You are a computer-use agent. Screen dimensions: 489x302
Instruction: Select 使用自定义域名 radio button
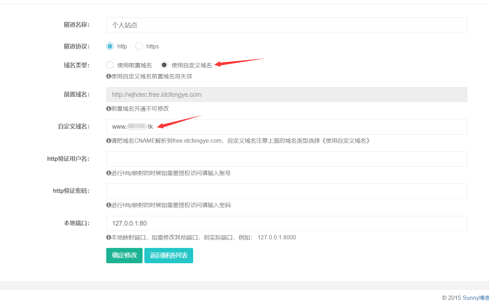click(x=164, y=65)
